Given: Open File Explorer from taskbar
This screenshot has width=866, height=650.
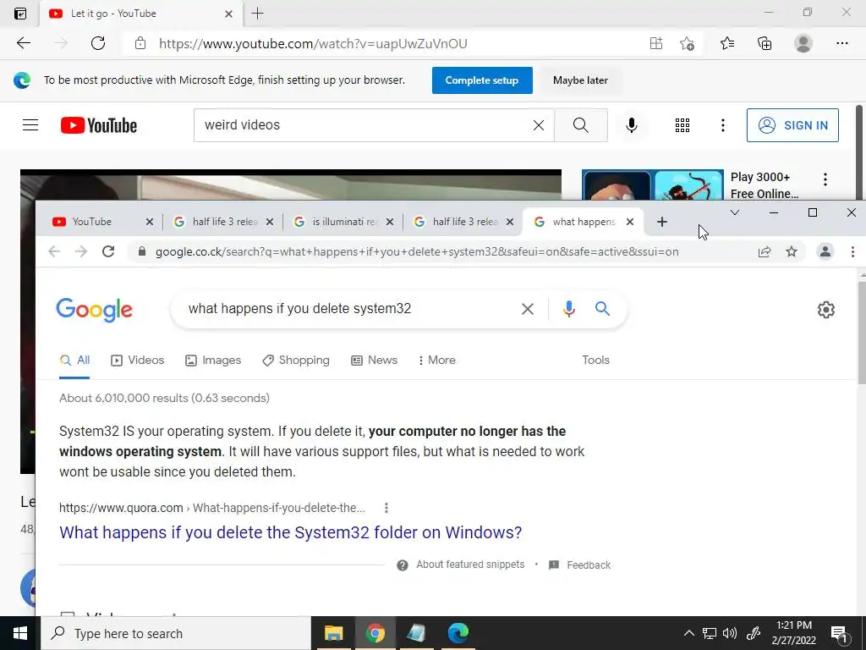Looking at the screenshot, I should tap(333, 633).
